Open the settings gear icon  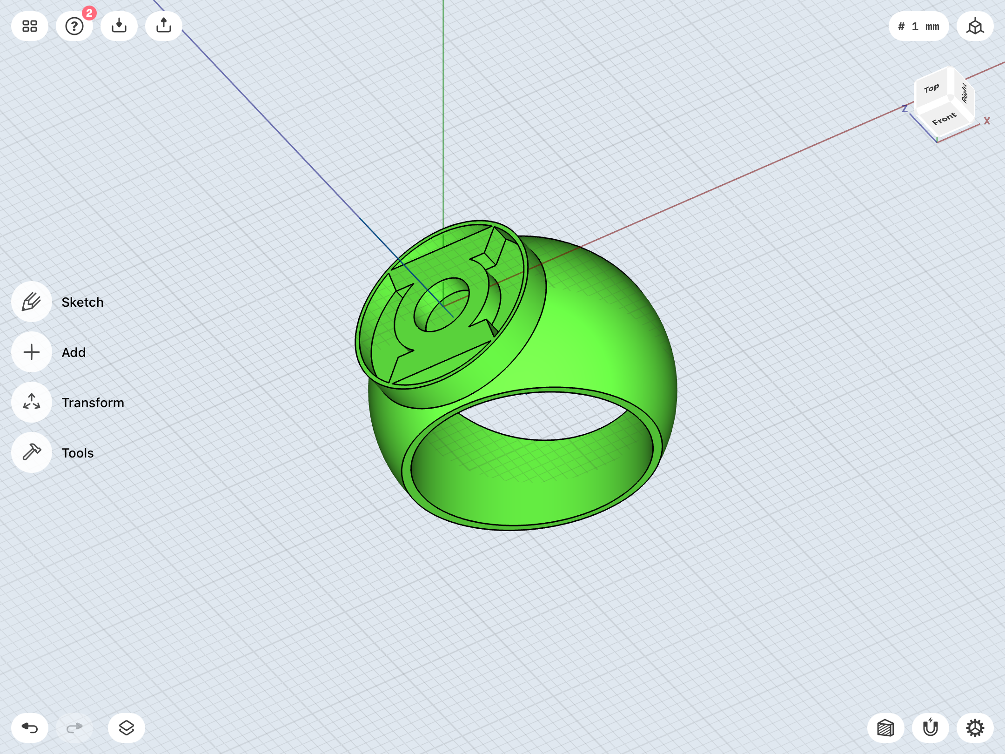click(x=975, y=728)
